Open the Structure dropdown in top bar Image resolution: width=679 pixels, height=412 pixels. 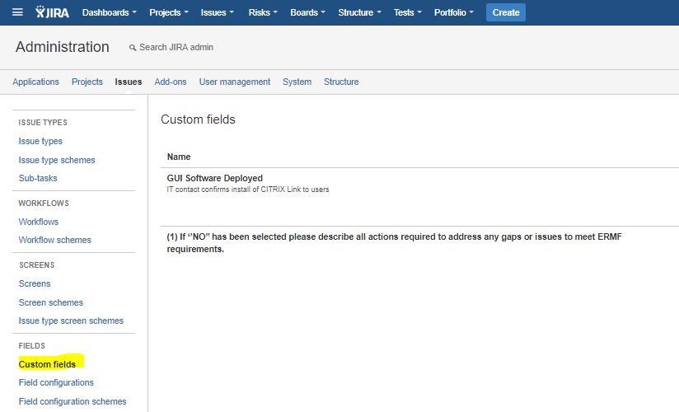(359, 12)
